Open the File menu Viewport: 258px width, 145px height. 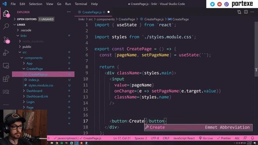[13, 4]
